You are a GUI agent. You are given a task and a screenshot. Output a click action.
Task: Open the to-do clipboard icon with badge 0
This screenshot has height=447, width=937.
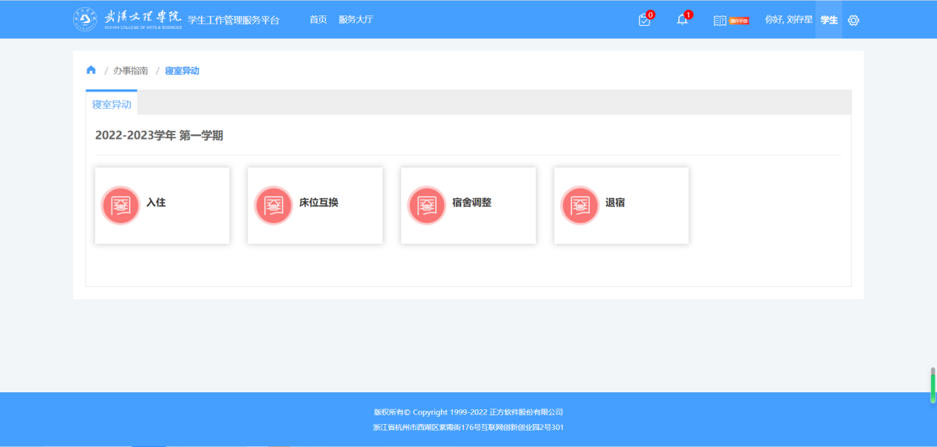click(x=644, y=21)
